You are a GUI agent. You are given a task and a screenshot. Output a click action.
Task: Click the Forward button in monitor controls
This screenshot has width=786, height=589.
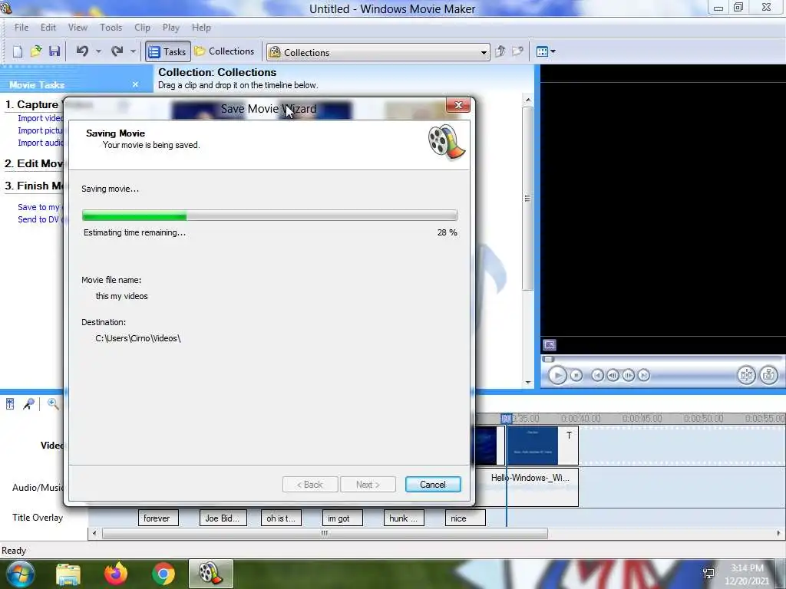[x=644, y=375]
